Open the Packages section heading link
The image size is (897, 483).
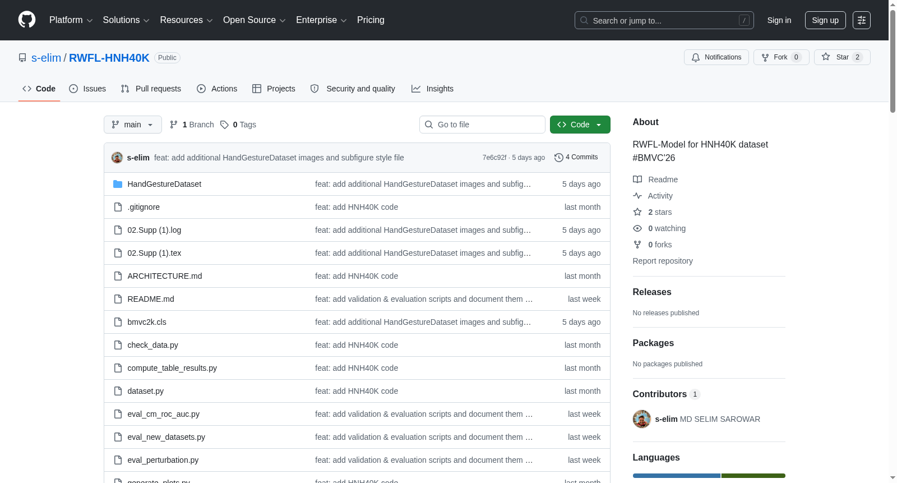pyautogui.click(x=653, y=343)
